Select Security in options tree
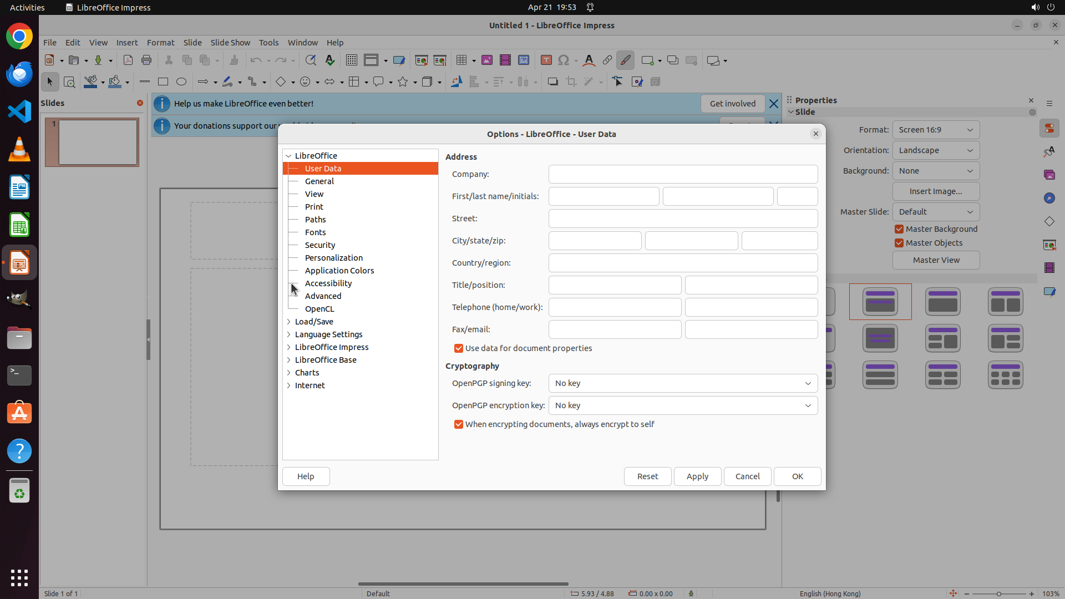 320,245
